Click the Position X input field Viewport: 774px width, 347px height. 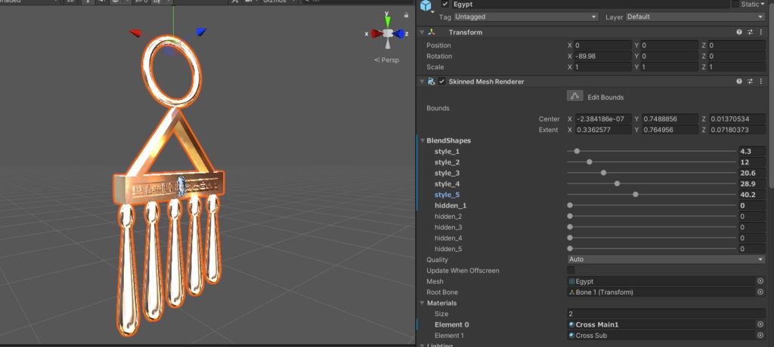[x=602, y=45]
